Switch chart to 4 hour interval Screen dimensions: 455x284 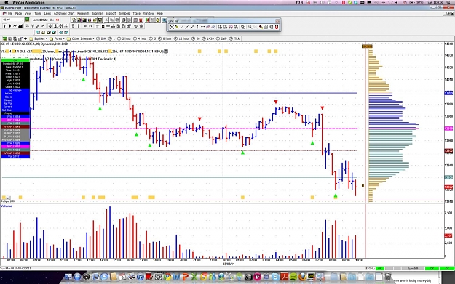141,38
